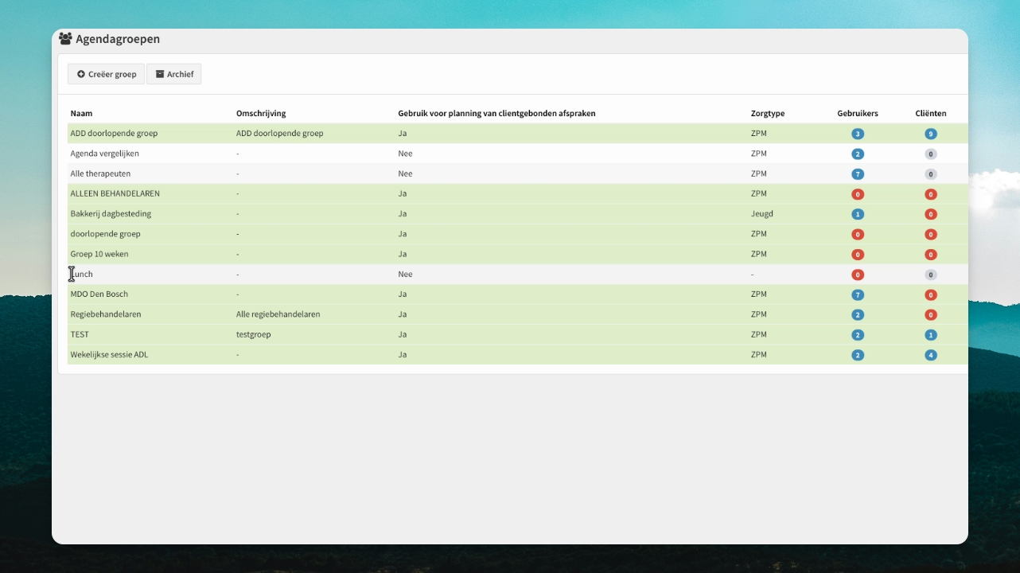Click the Agendagroepen page title
The height and width of the screenshot is (573, 1020).
click(x=118, y=38)
